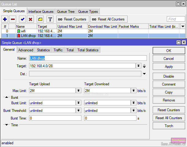Switch to Queue Tree tab
The image size is (187, 147).
point(66,12)
